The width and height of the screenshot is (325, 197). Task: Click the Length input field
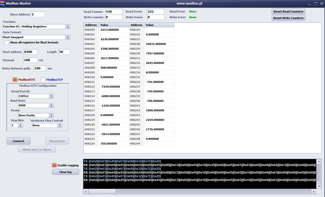(x=64, y=52)
